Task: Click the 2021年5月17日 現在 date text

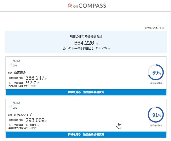Action: coord(155,28)
